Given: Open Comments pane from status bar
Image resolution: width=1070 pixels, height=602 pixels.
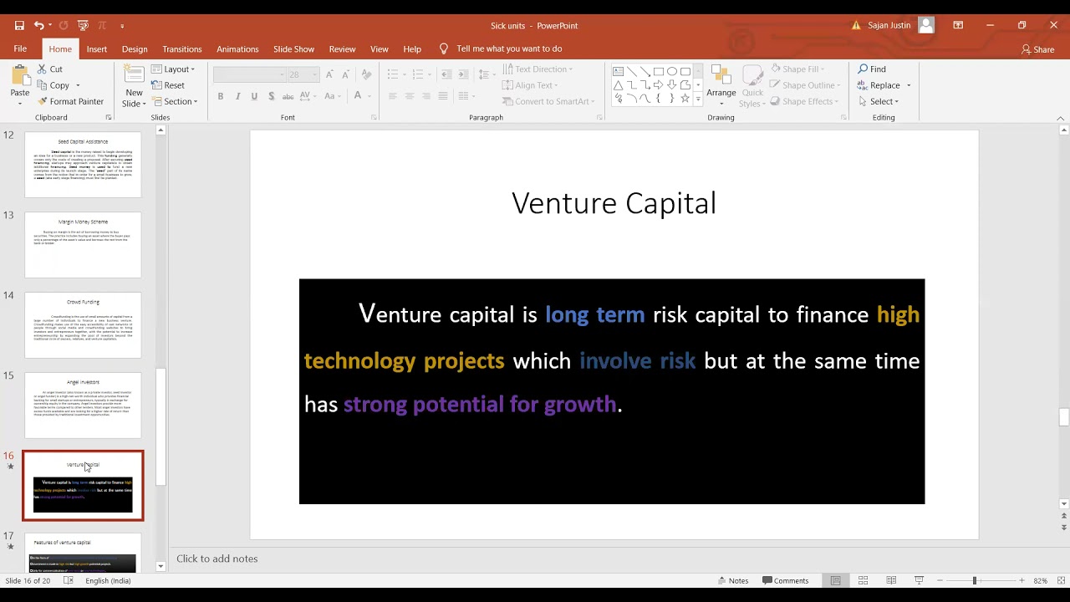Looking at the screenshot, I should coord(785,580).
